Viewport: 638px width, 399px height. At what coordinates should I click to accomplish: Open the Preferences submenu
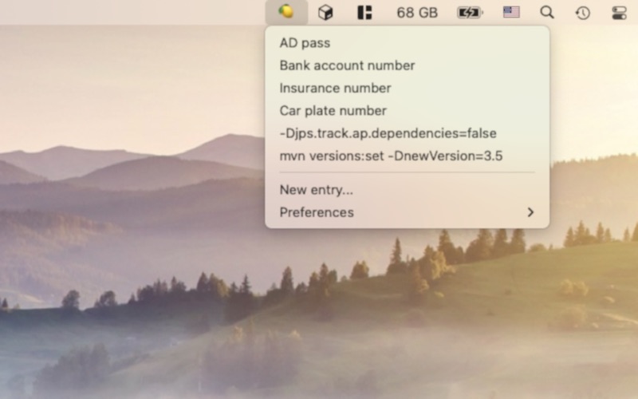point(408,212)
